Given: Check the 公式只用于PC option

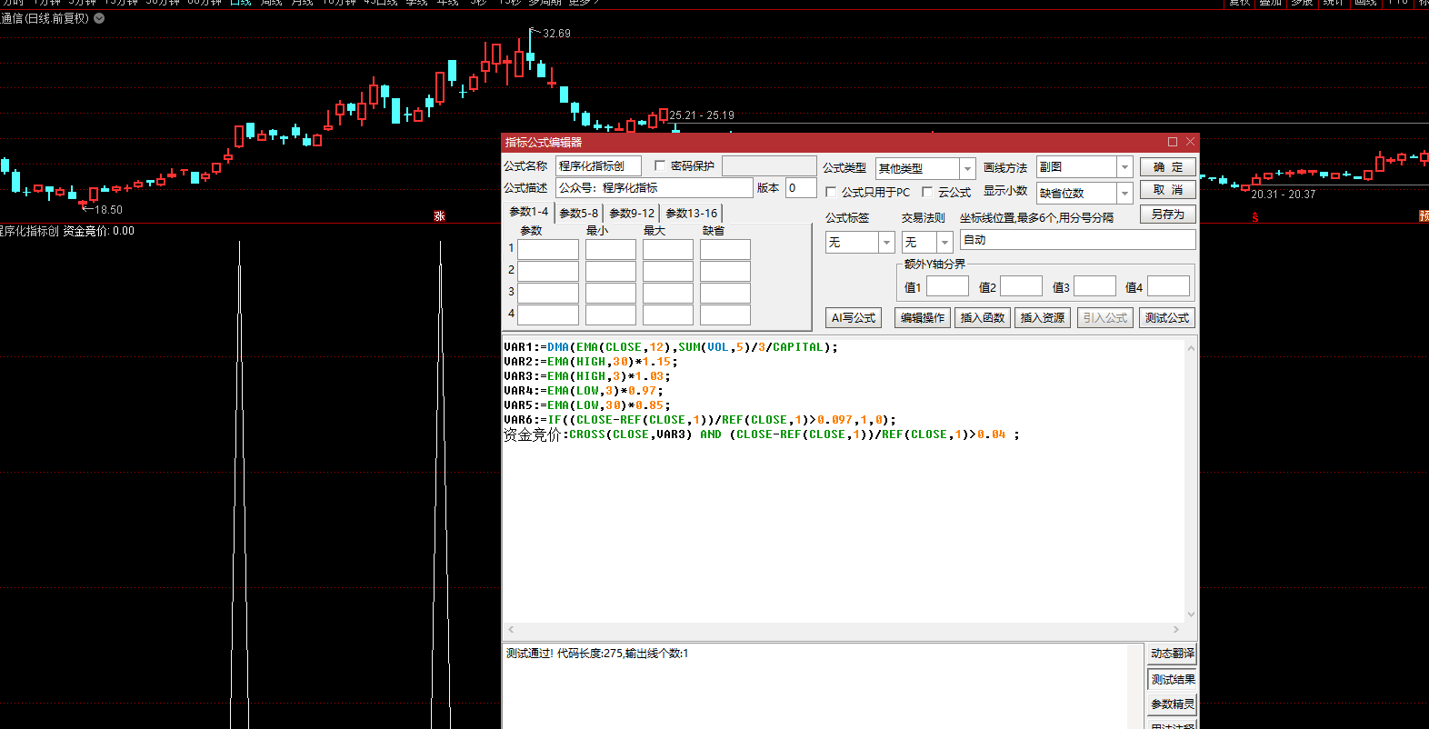Looking at the screenshot, I should point(831,192).
